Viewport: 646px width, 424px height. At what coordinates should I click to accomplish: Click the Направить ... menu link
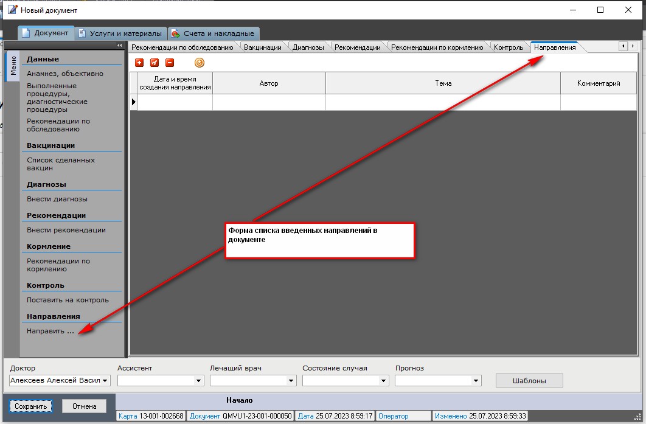point(50,332)
